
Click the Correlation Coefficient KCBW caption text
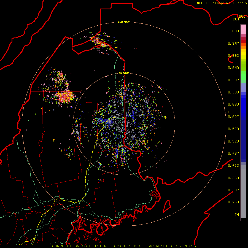pyautogui.click(x=124, y=246)
